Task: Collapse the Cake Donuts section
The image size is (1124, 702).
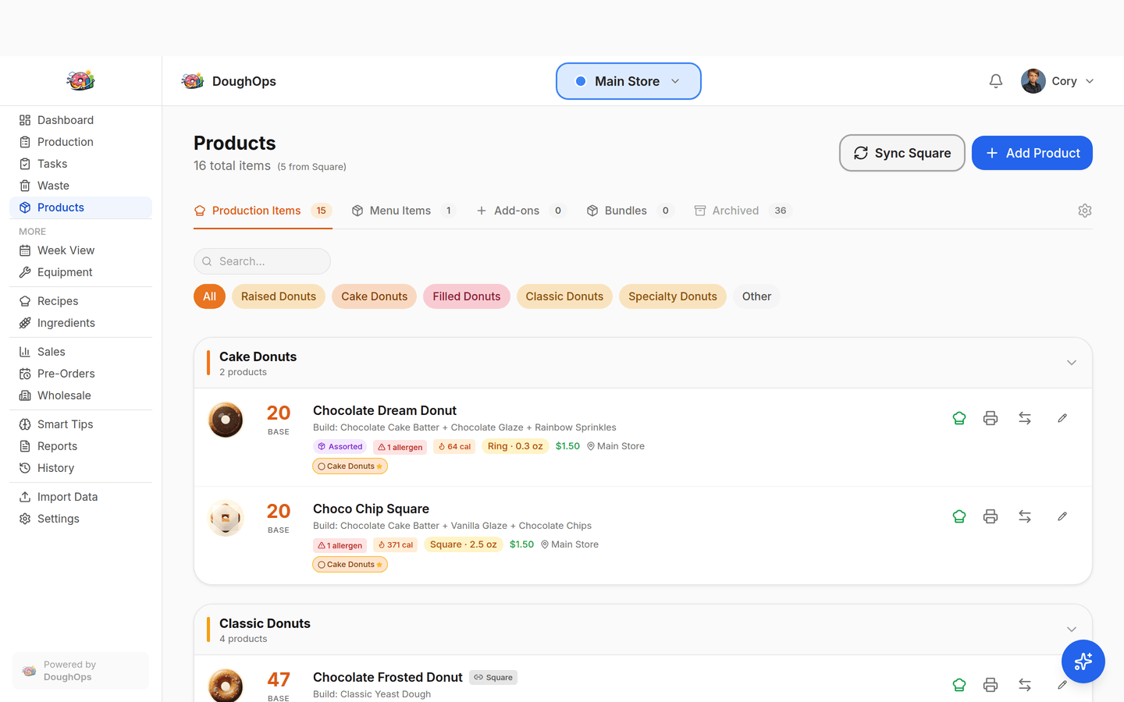Action: pos(1071,363)
